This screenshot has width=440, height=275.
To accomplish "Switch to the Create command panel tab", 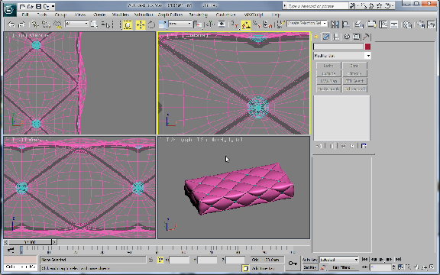I will (x=316, y=37).
